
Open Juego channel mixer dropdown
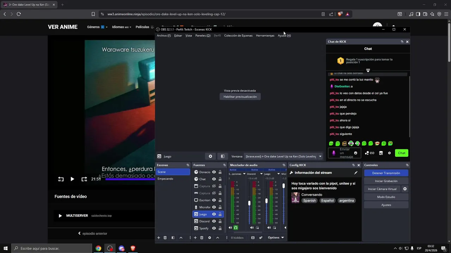[278, 174]
